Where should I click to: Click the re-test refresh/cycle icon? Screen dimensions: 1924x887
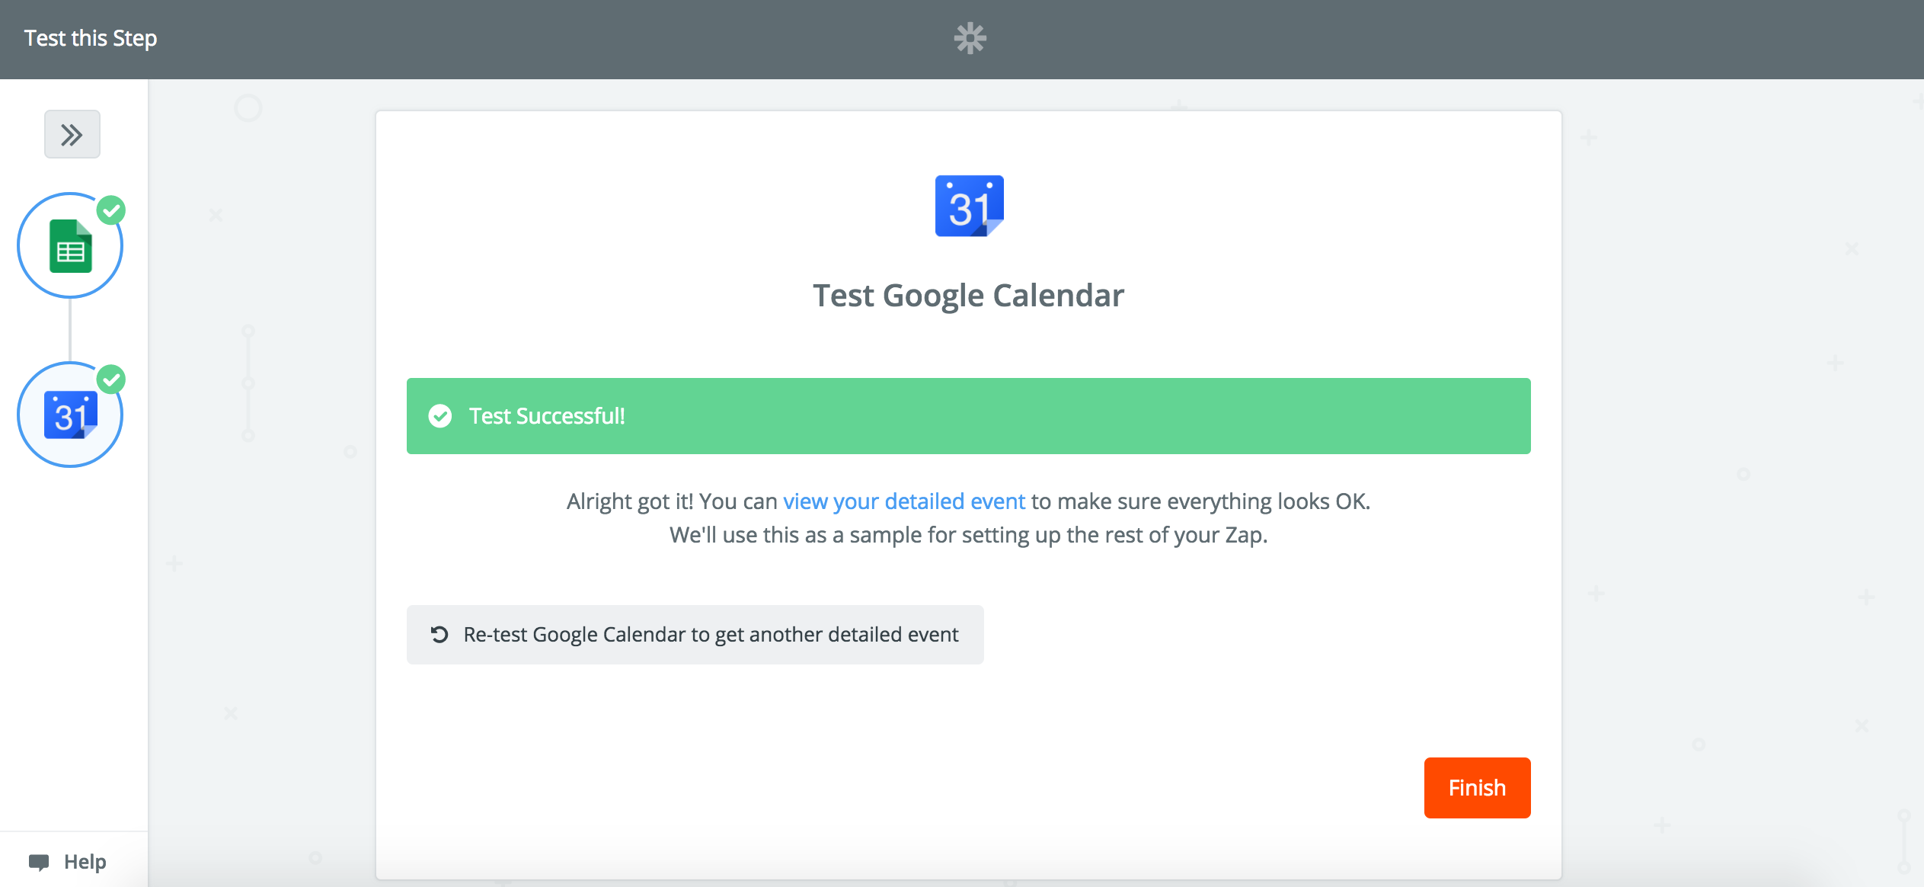438,634
